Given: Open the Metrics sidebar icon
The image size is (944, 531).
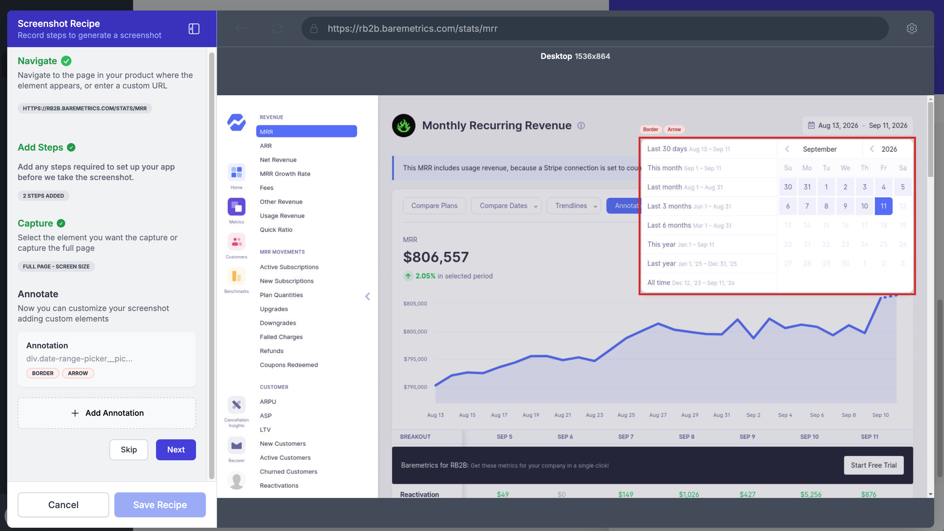Looking at the screenshot, I should coord(236,207).
